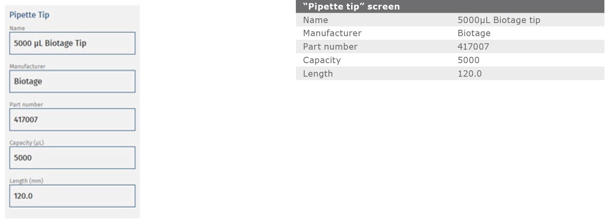606x224 pixels.
Task: Click the "Pipette tip" screen table header
Action: coord(351,7)
